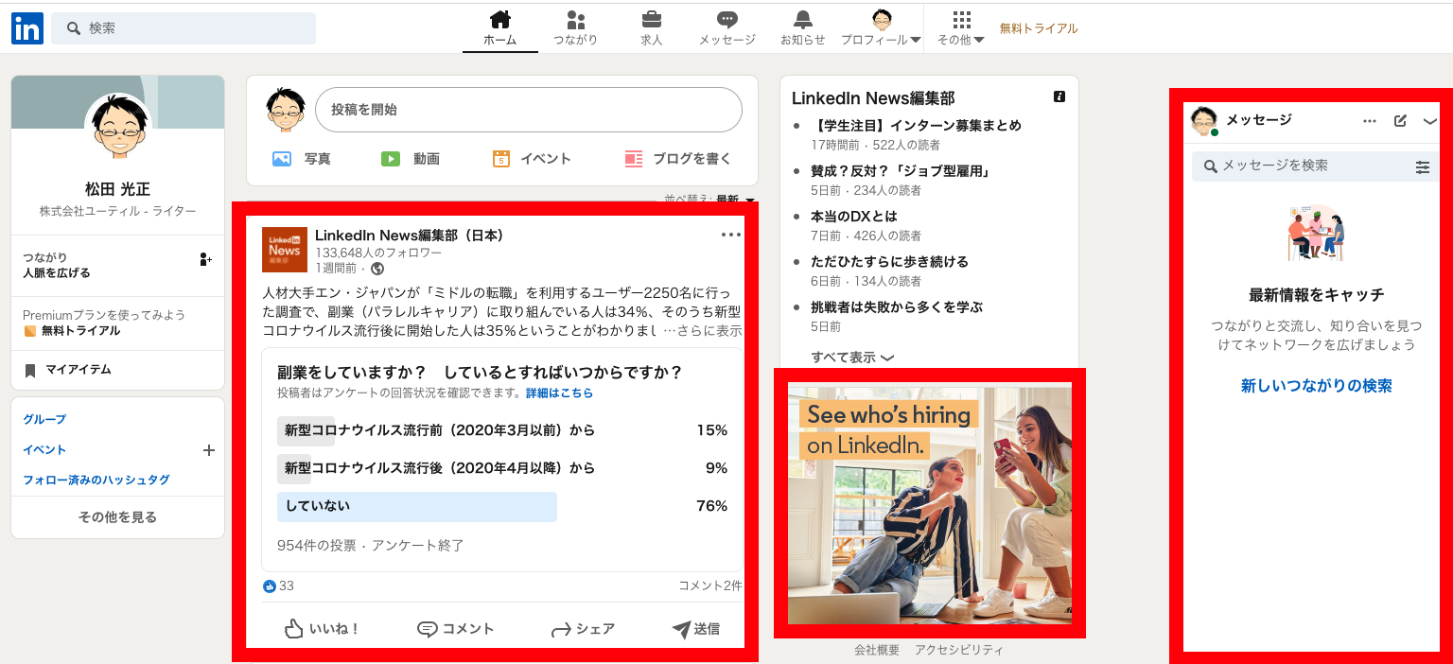This screenshot has height=664, width=1453.
Task: Click the 無料トライアル link in the top bar
Action: [x=1039, y=28]
